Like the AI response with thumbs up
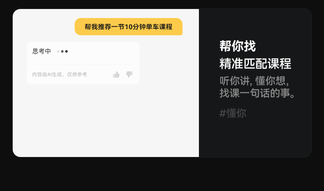Viewport: 324px width, 191px height. point(116,75)
